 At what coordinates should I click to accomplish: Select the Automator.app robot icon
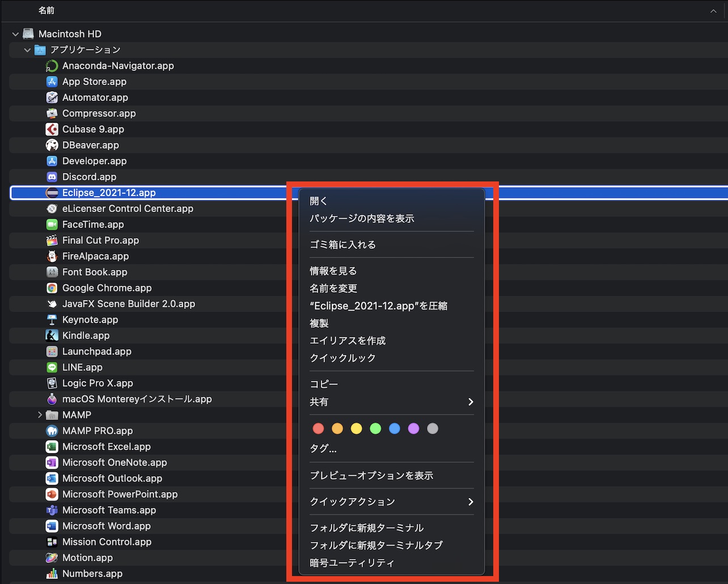tap(52, 98)
